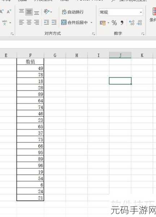This screenshot has height=217, width=156.
Task: Click the bottom align icon
Action: coord(36,13)
